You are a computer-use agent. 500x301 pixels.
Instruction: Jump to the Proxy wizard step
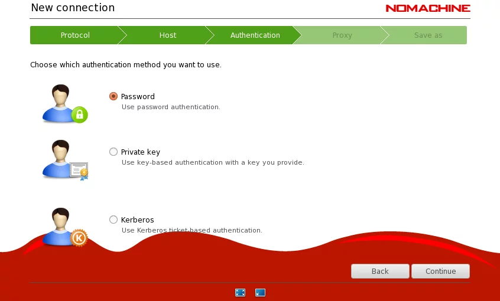tap(342, 35)
